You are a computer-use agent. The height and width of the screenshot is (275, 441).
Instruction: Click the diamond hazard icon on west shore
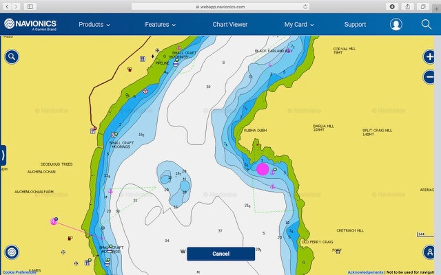[145, 91]
